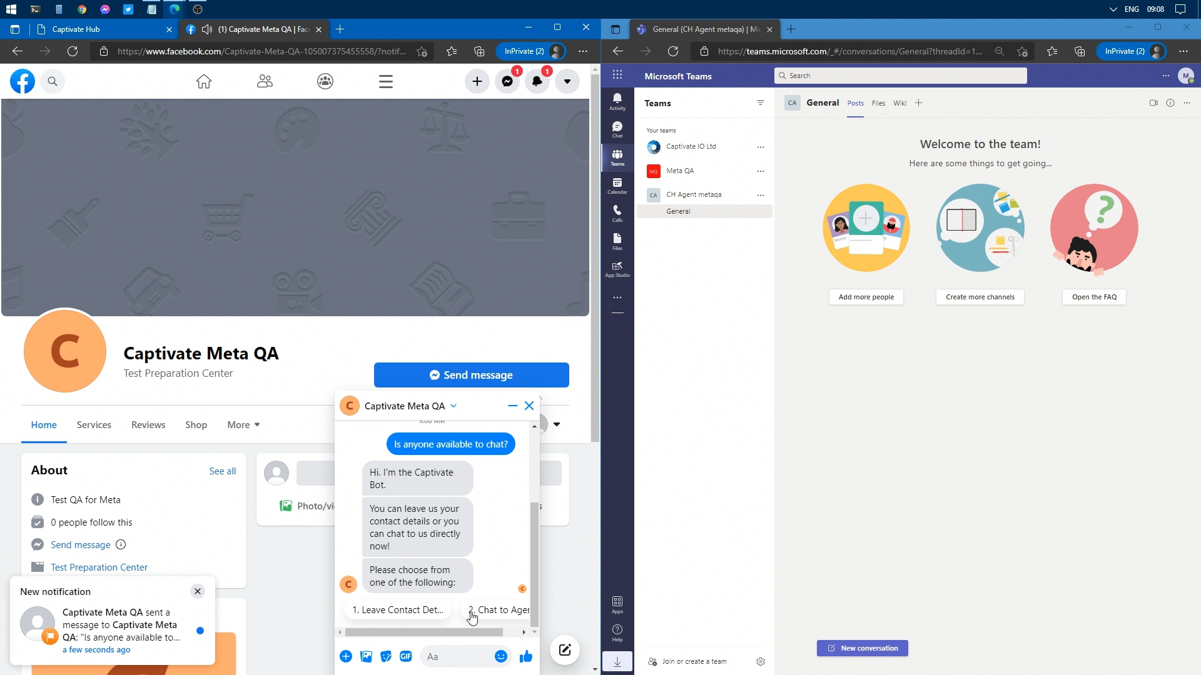Viewport: 1201px width, 675px height.
Task: Open Facebook Messenger icon in top bar
Action: [507, 81]
